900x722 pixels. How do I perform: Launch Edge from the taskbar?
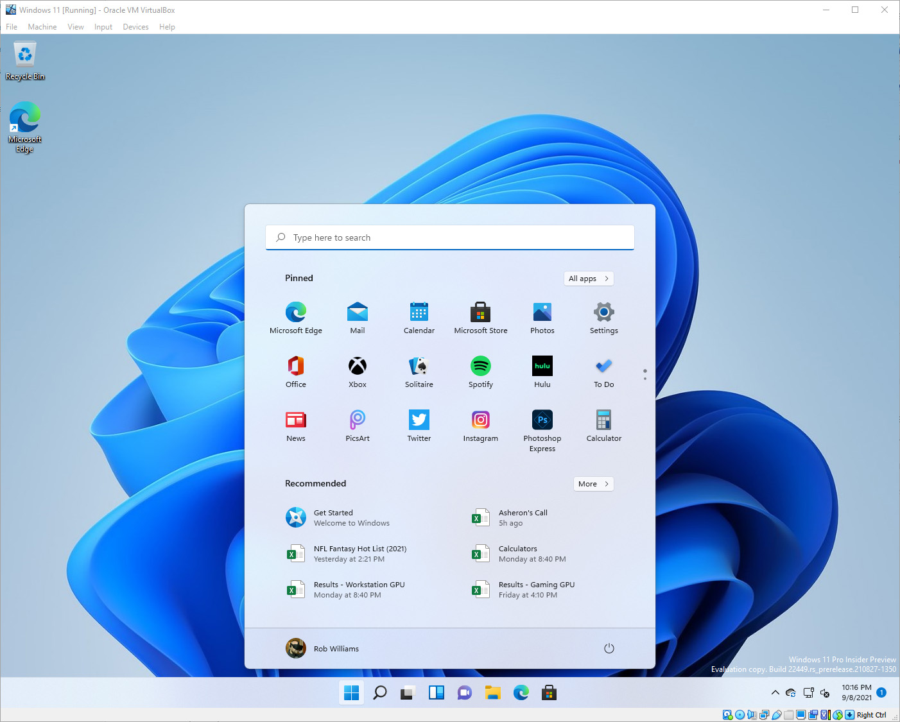[x=521, y=692]
